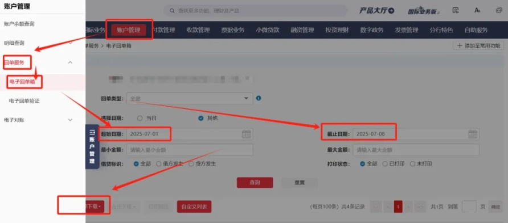Open the 回单类型 dropdown
The image size is (508, 223).
pos(190,98)
